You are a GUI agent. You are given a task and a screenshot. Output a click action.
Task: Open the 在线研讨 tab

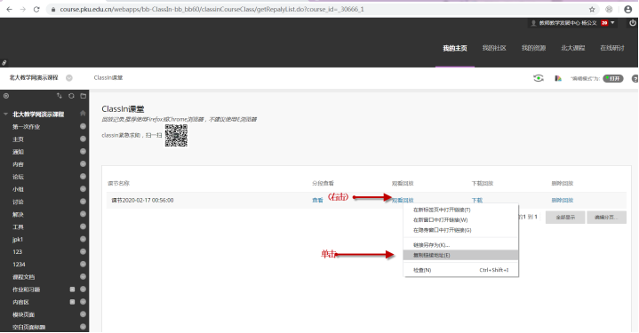tap(612, 48)
